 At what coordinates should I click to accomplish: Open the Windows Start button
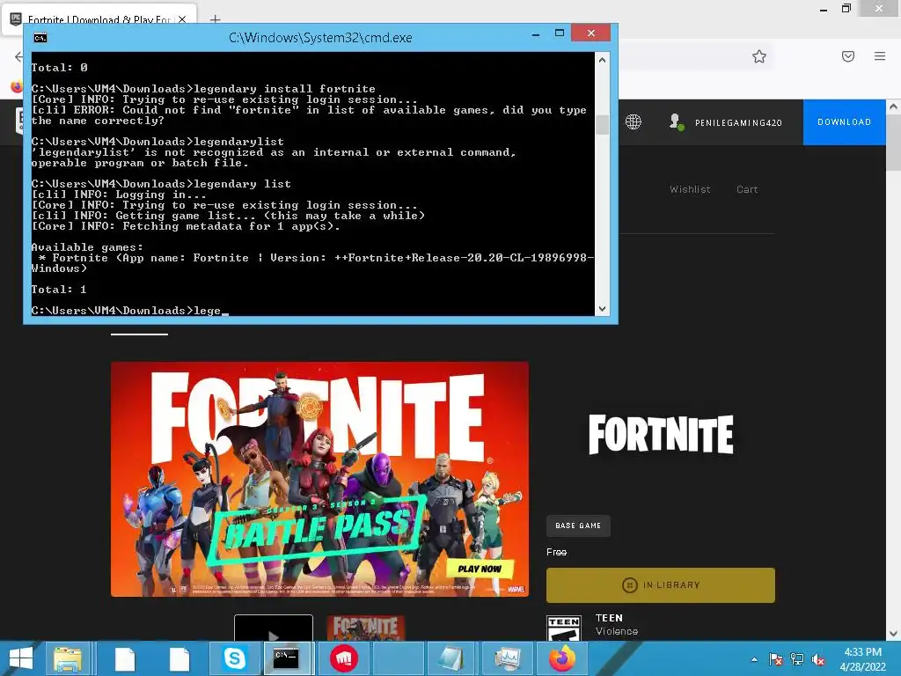tap(21, 658)
